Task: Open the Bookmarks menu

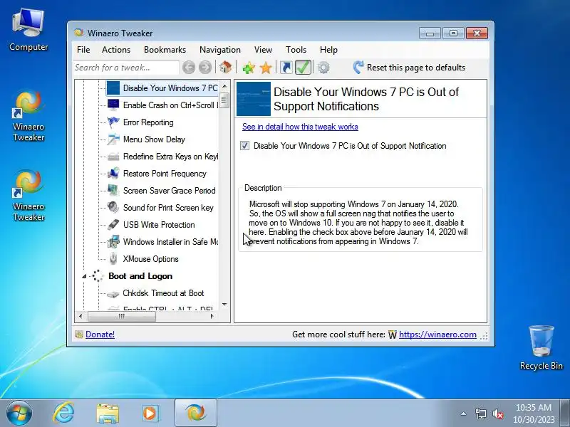Action: point(165,50)
